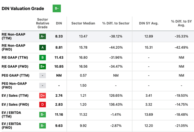The height and width of the screenshot is (132, 194).
Task: Click the A grade badge for P/E Non-GAAP (FWD)
Action: [x=42, y=47]
